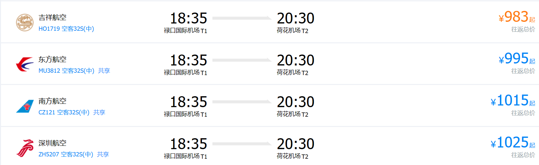The image size is (539, 165).
Task: Click the 南方航空 airline name
Action: tap(52, 101)
